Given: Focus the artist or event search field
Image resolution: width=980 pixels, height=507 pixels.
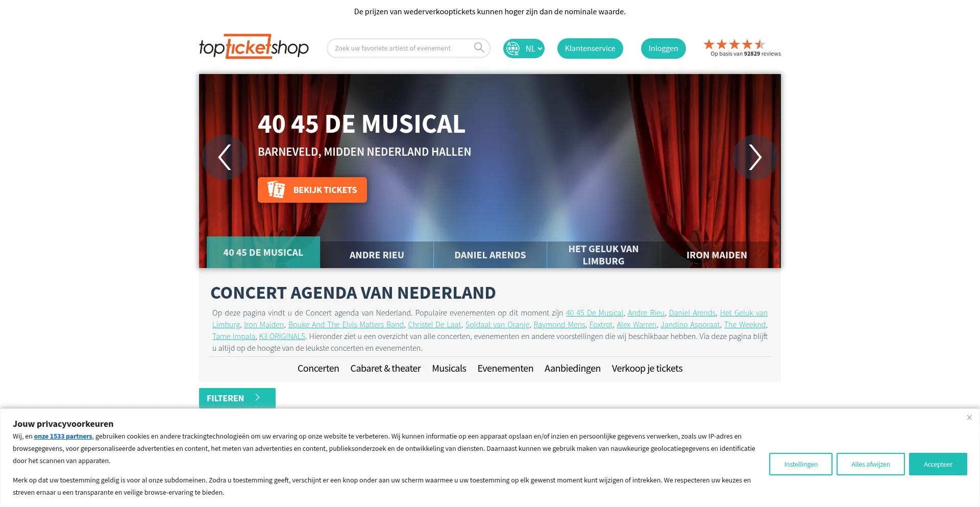Looking at the screenshot, I should [x=401, y=48].
